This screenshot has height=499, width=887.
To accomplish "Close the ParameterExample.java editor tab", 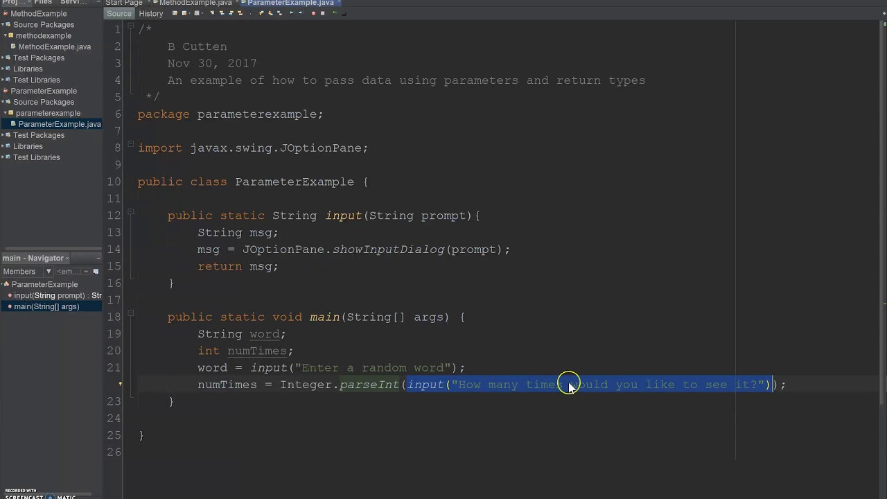I will click(x=339, y=3).
